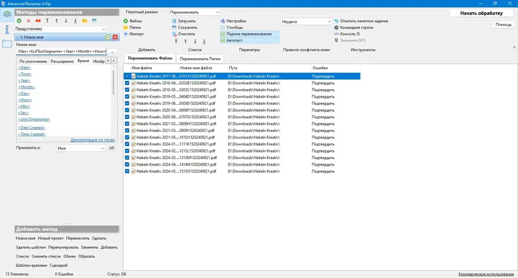Open Командная строка tool

coord(354,27)
